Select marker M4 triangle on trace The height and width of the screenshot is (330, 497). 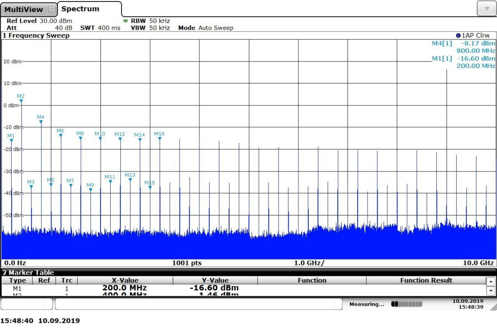click(x=41, y=122)
